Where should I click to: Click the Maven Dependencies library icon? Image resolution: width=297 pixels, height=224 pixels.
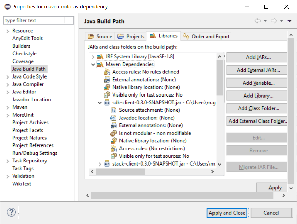pyautogui.click(x=100, y=65)
